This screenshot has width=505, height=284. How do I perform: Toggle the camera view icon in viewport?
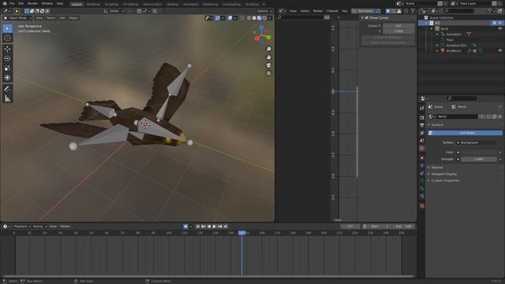[x=268, y=65]
